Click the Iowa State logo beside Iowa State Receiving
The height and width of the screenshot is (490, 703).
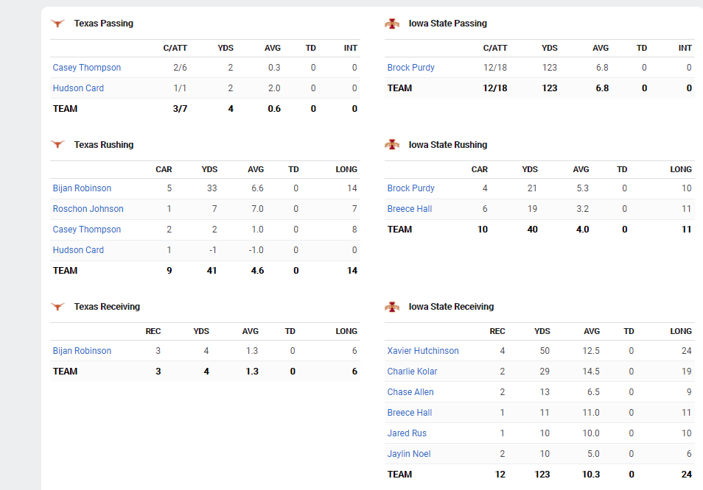[x=392, y=307]
